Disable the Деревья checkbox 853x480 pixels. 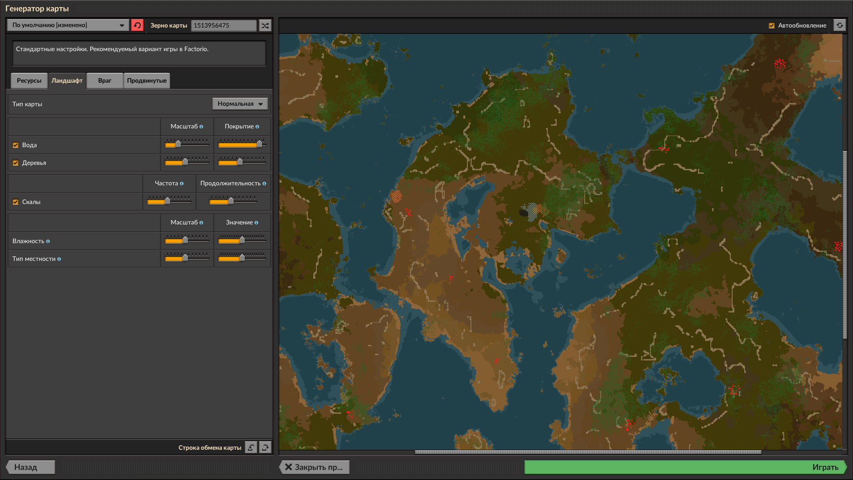16,163
